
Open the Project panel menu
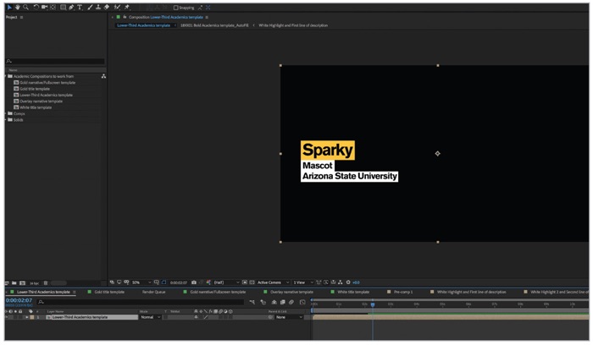point(21,18)
